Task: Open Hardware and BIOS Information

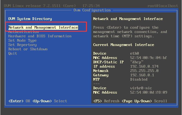Action: coord(40,36)
